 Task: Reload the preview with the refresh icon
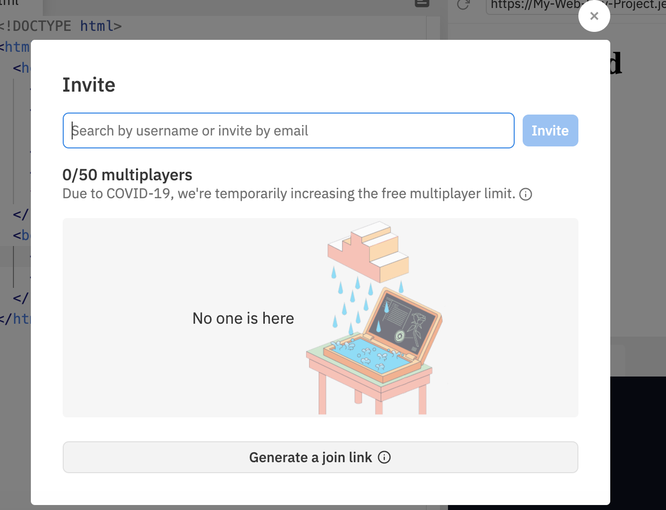pos(463,4)
